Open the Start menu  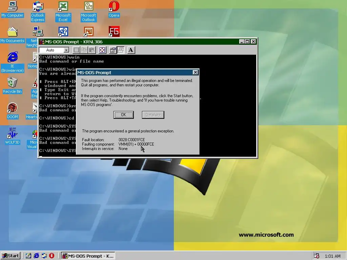[x=11, y=256]
